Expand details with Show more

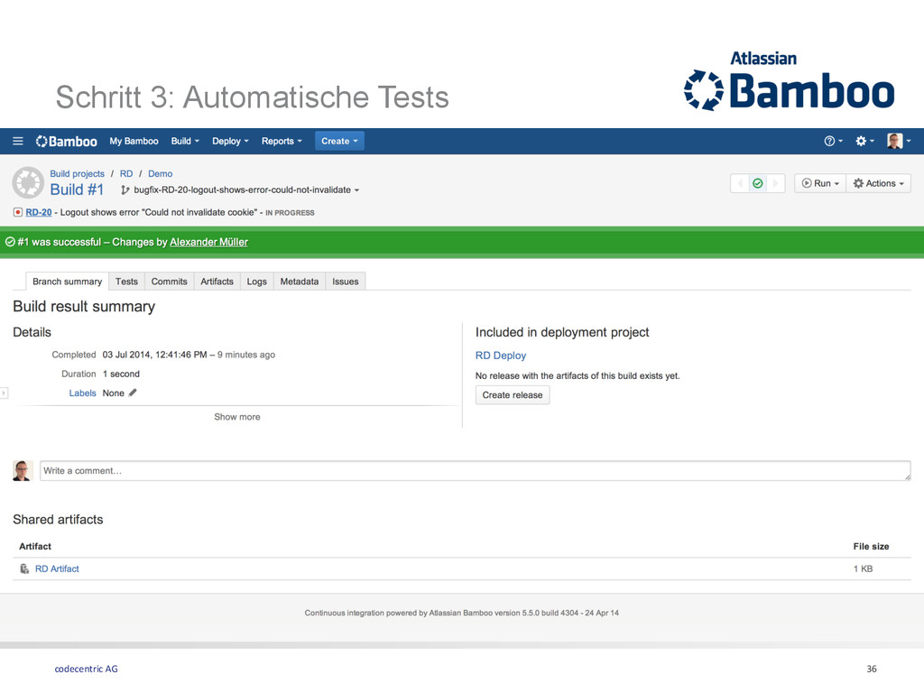click(237, 417)
